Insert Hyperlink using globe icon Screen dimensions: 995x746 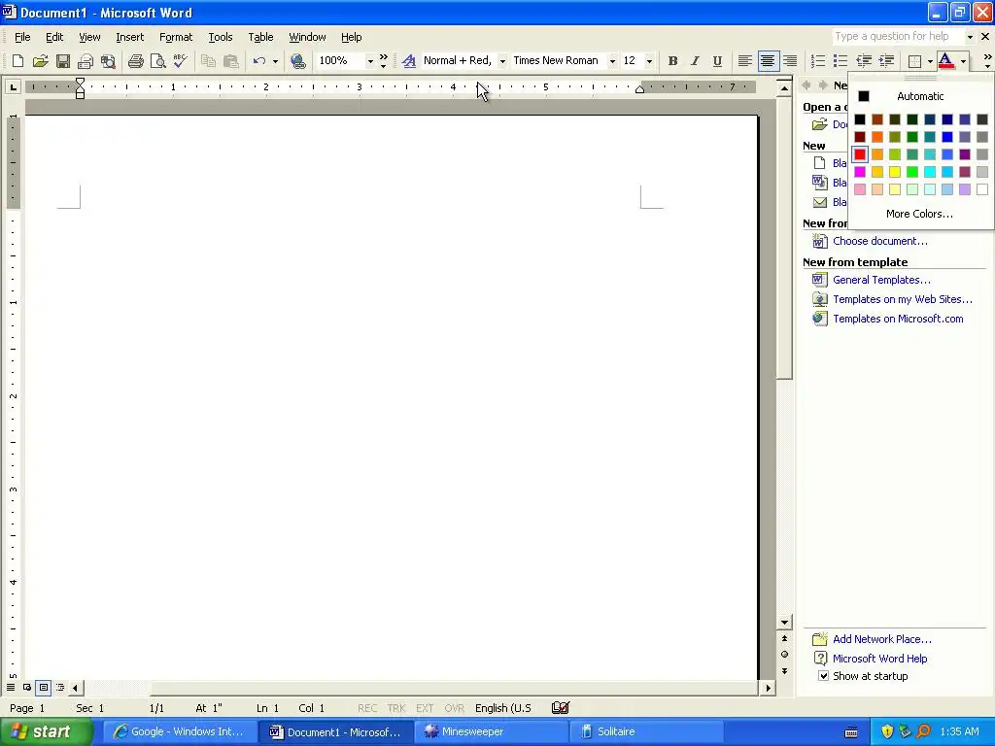click(x=297, y=61)
